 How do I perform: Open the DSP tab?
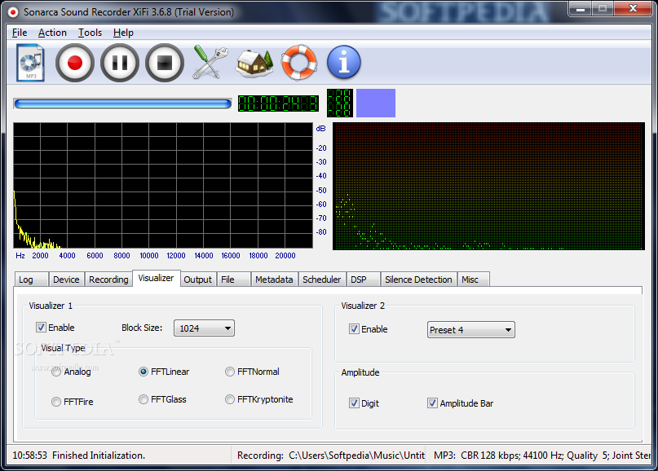pyautogui.click(x=363, y=280)
